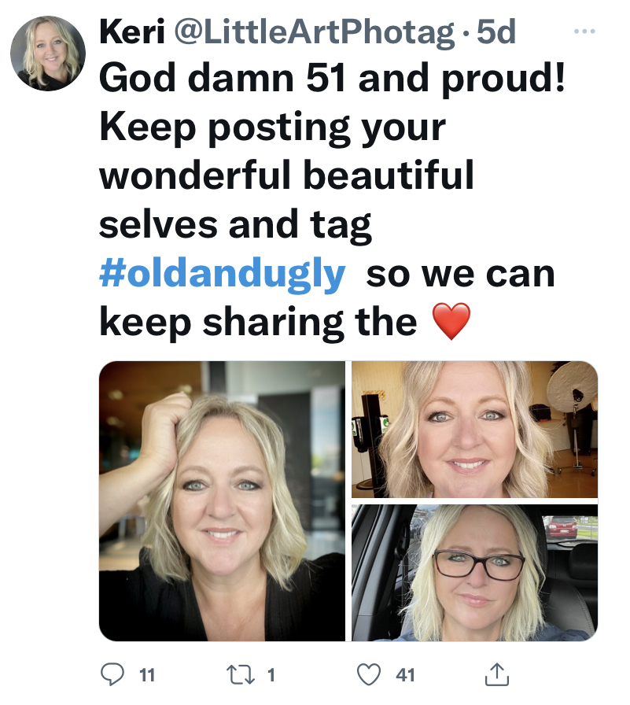Screen dimensions: 630x705
Task: Open the @LittleArtPhotag handle
Action: (314, 32)
